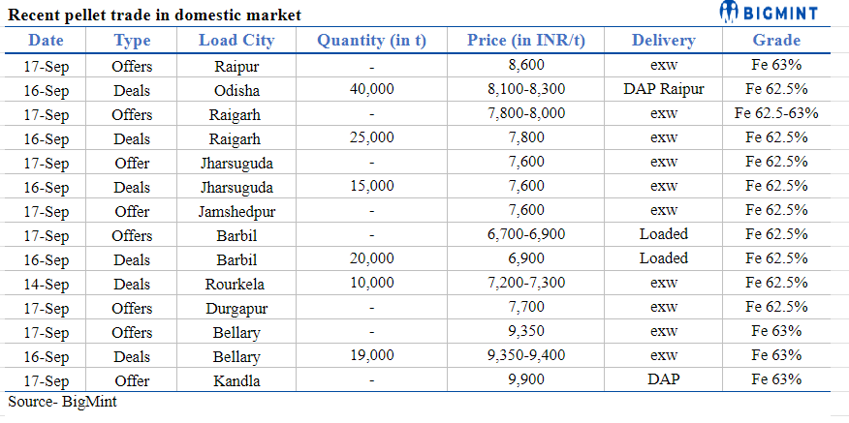The width and height of the screenshot is (849, 423).
Task: Select the Price (in INR/t) header
Action: tap(525, 40)
